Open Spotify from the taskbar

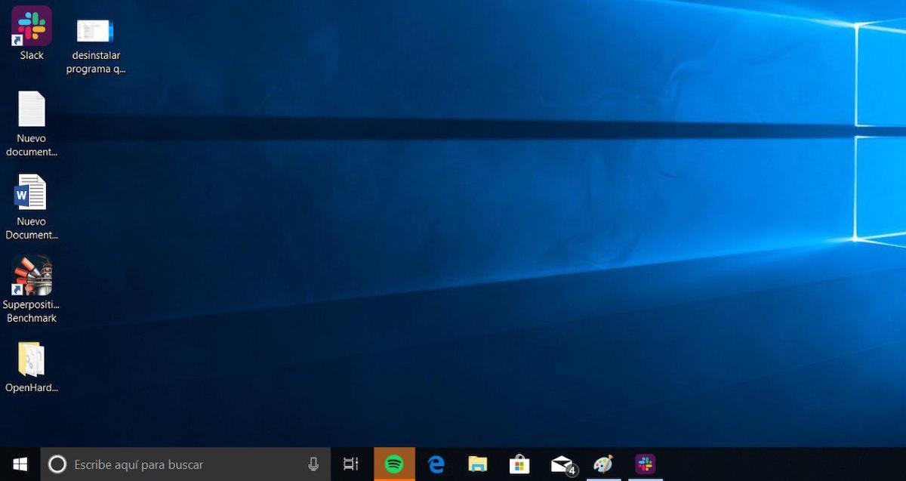click(x=394, y=464)
